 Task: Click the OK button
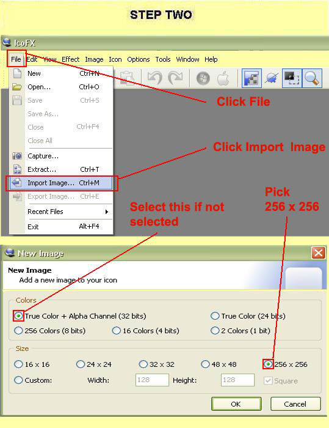point(236,404)
